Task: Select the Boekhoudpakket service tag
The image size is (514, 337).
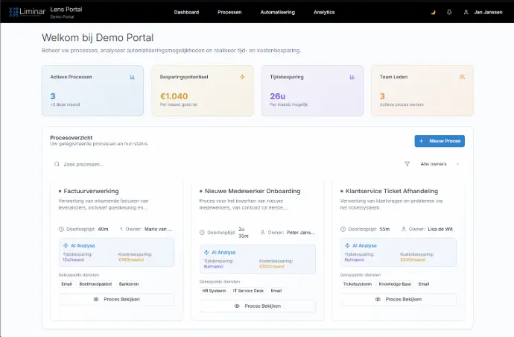Action: coord(95,284)
